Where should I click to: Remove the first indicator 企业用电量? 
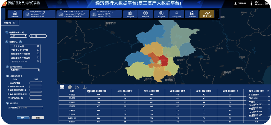point(38,46)
